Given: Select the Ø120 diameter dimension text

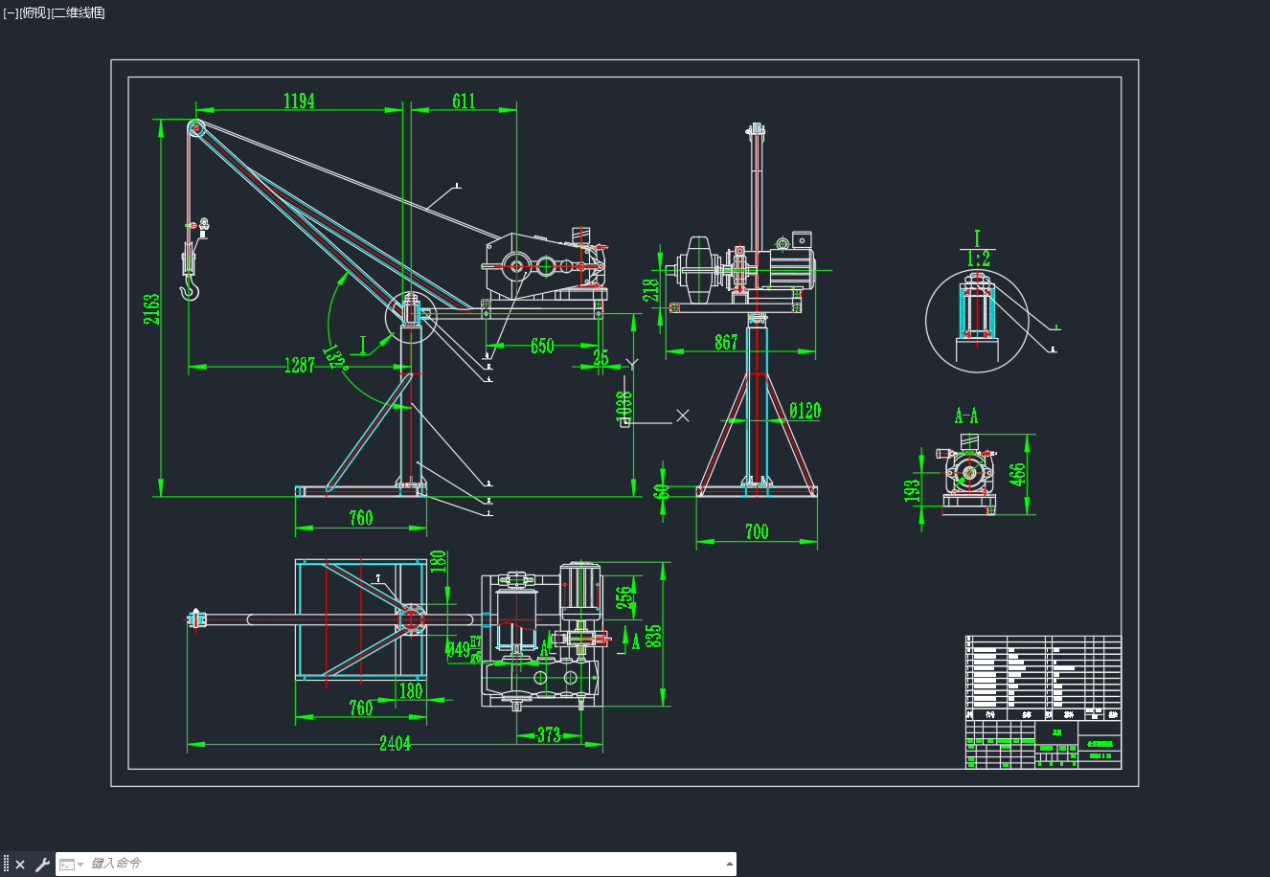Looking at the screenshot, I should (x=805, y=411).
